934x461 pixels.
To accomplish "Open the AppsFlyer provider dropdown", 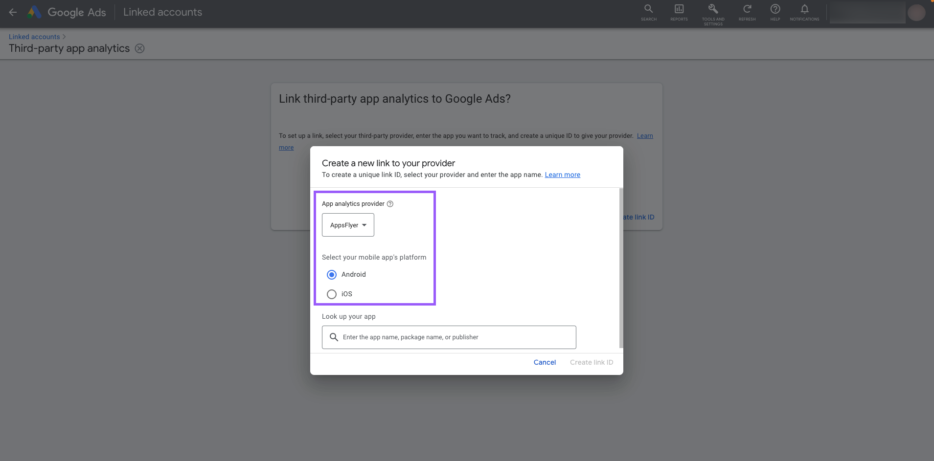I will coord(348,225).
